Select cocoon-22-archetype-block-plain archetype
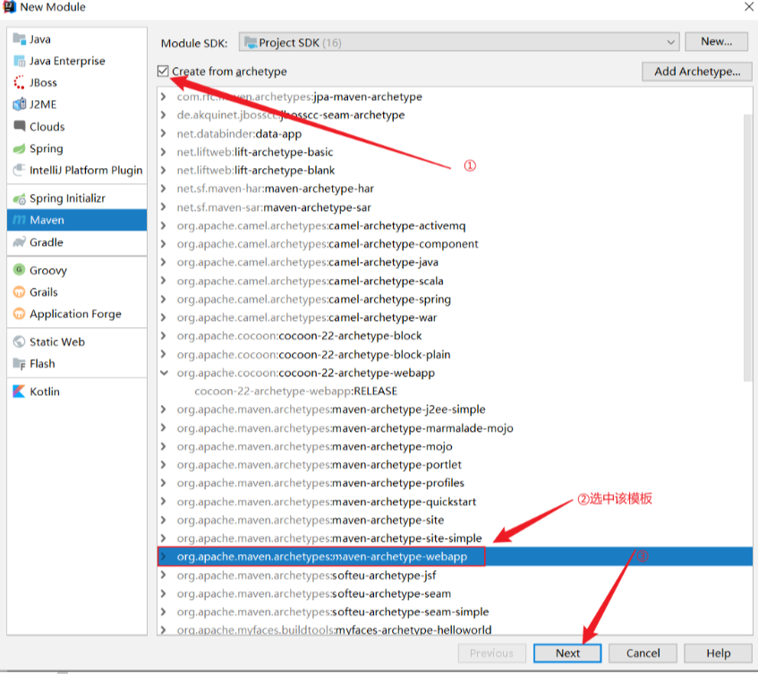Image resolution: width=758 pixels, height=674 pixels. coord(313,354)
